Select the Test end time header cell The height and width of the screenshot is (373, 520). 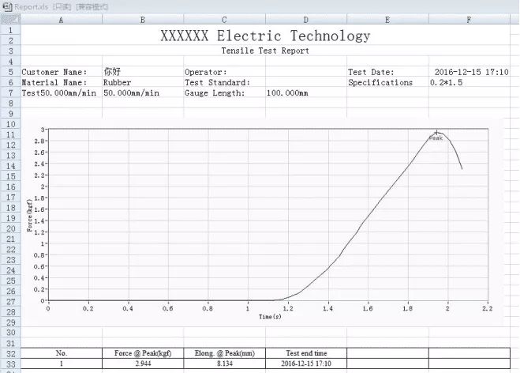point(305,353)
